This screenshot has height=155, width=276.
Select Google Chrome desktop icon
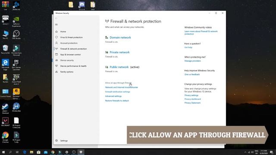coord(5,137)
